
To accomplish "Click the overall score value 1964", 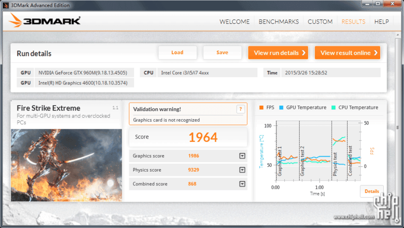I will coord(203,137).
